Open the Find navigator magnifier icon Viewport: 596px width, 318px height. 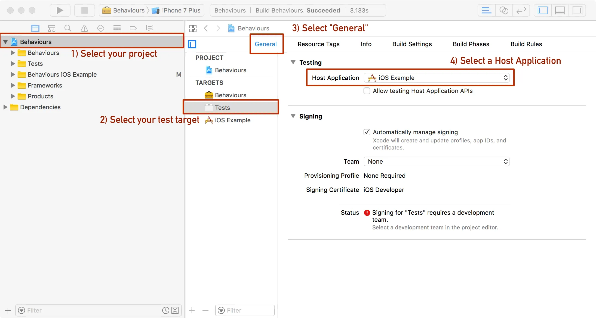click(68, 28)
